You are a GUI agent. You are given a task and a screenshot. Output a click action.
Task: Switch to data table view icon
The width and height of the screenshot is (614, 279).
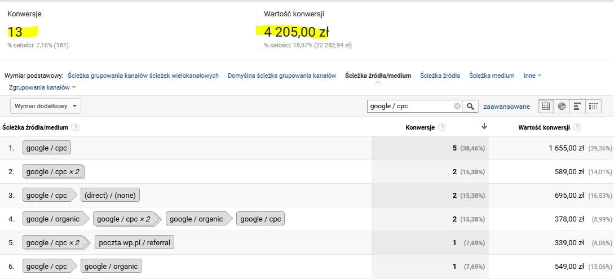[x=546, y=106]
